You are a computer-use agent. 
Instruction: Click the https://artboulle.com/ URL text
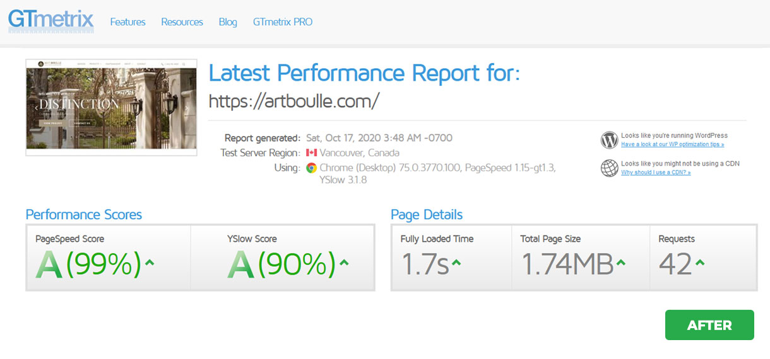pos(293,101)
